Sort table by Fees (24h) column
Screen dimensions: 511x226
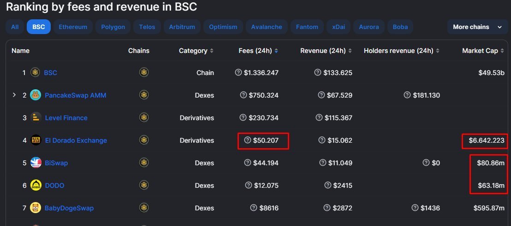click(258, 51)
